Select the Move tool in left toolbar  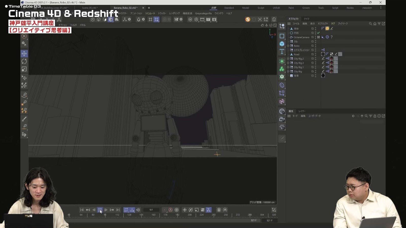tap(24, 53)
